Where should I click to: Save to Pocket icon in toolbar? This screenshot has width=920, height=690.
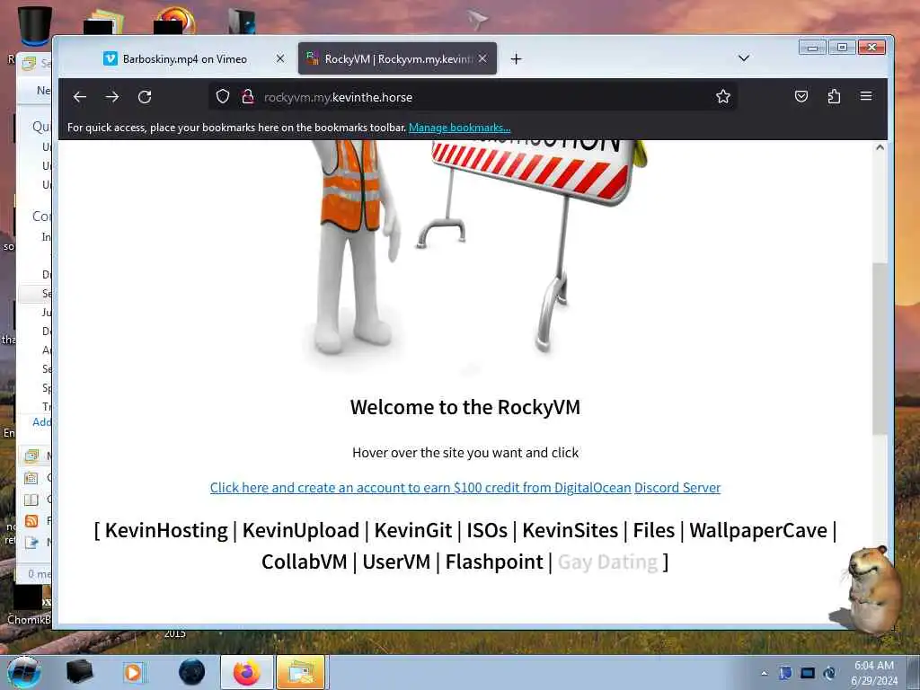point(801,96)
